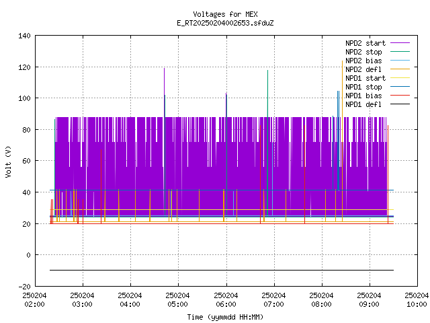The height and width of the screenshot is (323, 430).
Task: Click the y-axis tick value 60
Action: [x=26, y=161]
